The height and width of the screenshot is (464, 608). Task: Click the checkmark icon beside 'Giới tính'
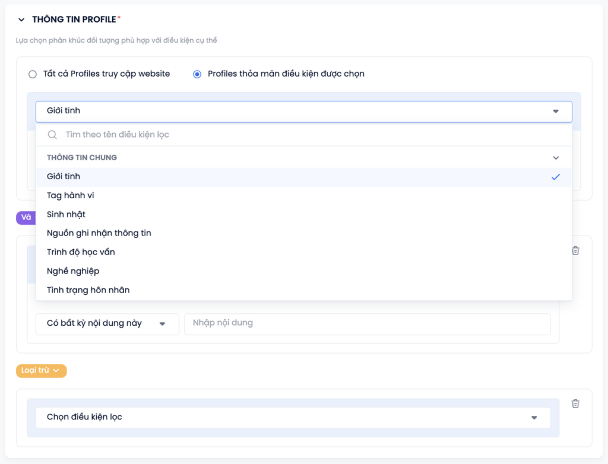[x=556, y=177]
